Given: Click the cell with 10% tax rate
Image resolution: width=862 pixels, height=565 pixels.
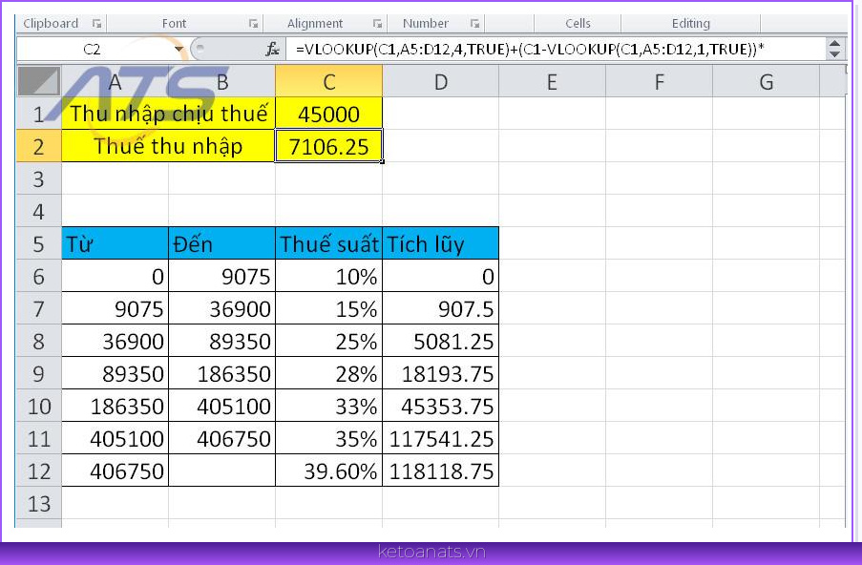Looking at the screenshot, I should (328, 276).
